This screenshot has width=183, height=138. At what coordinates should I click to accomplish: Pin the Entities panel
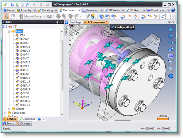(57, 22)
